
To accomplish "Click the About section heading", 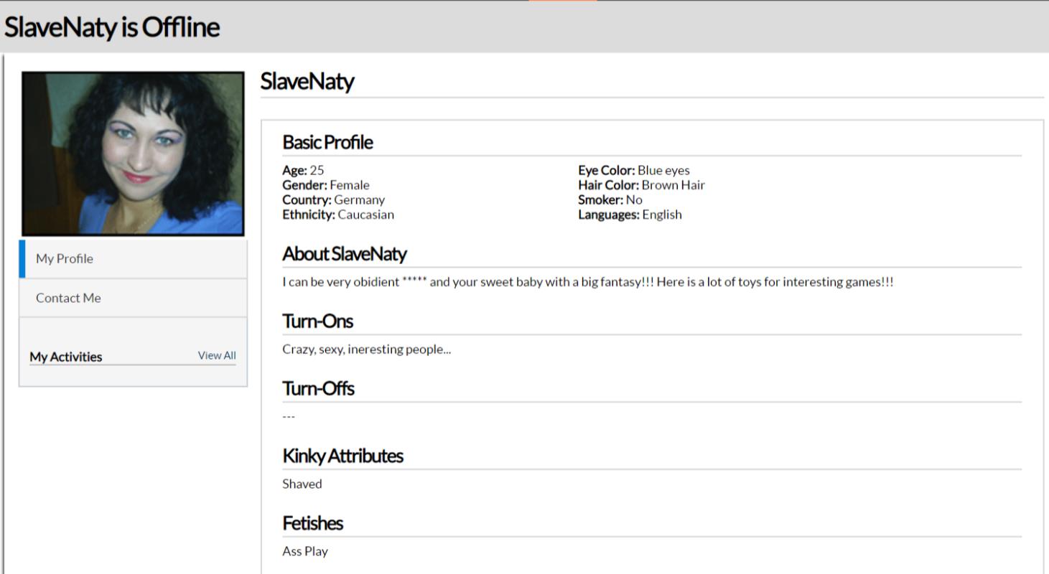I will 345,254.
